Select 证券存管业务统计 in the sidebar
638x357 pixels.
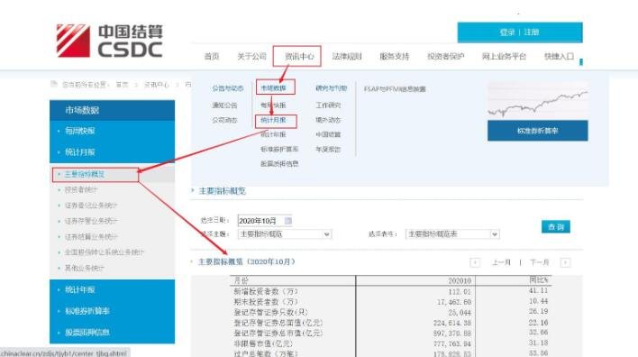[x=91, y=221]
